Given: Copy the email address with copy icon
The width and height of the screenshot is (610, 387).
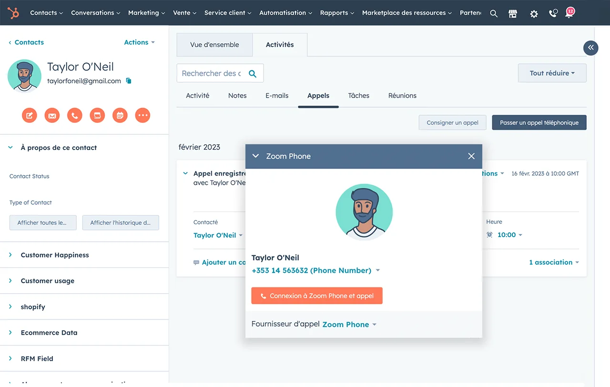Looking at the screenshot, I should coord(129,81).
